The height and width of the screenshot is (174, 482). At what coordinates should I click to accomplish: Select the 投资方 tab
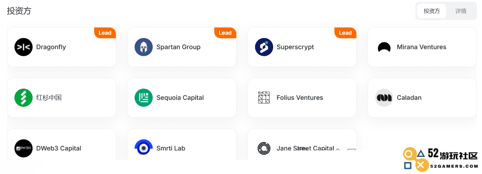click(x=432, y=11)
